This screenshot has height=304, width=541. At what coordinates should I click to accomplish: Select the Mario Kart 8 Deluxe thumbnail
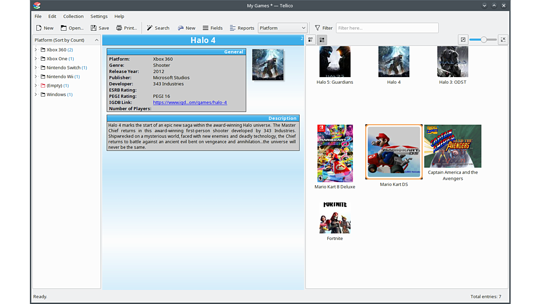tap(335, 153)
